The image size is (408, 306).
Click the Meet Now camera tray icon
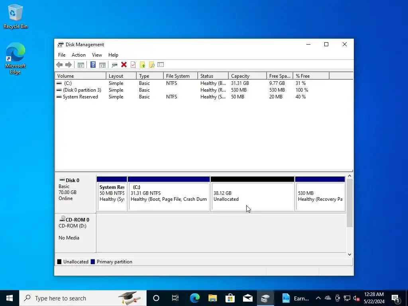click(337, 298)
